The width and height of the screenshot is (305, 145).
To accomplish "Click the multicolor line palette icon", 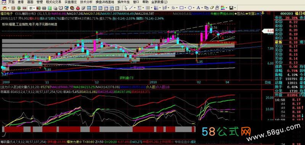I will click(x=223, y=8).
